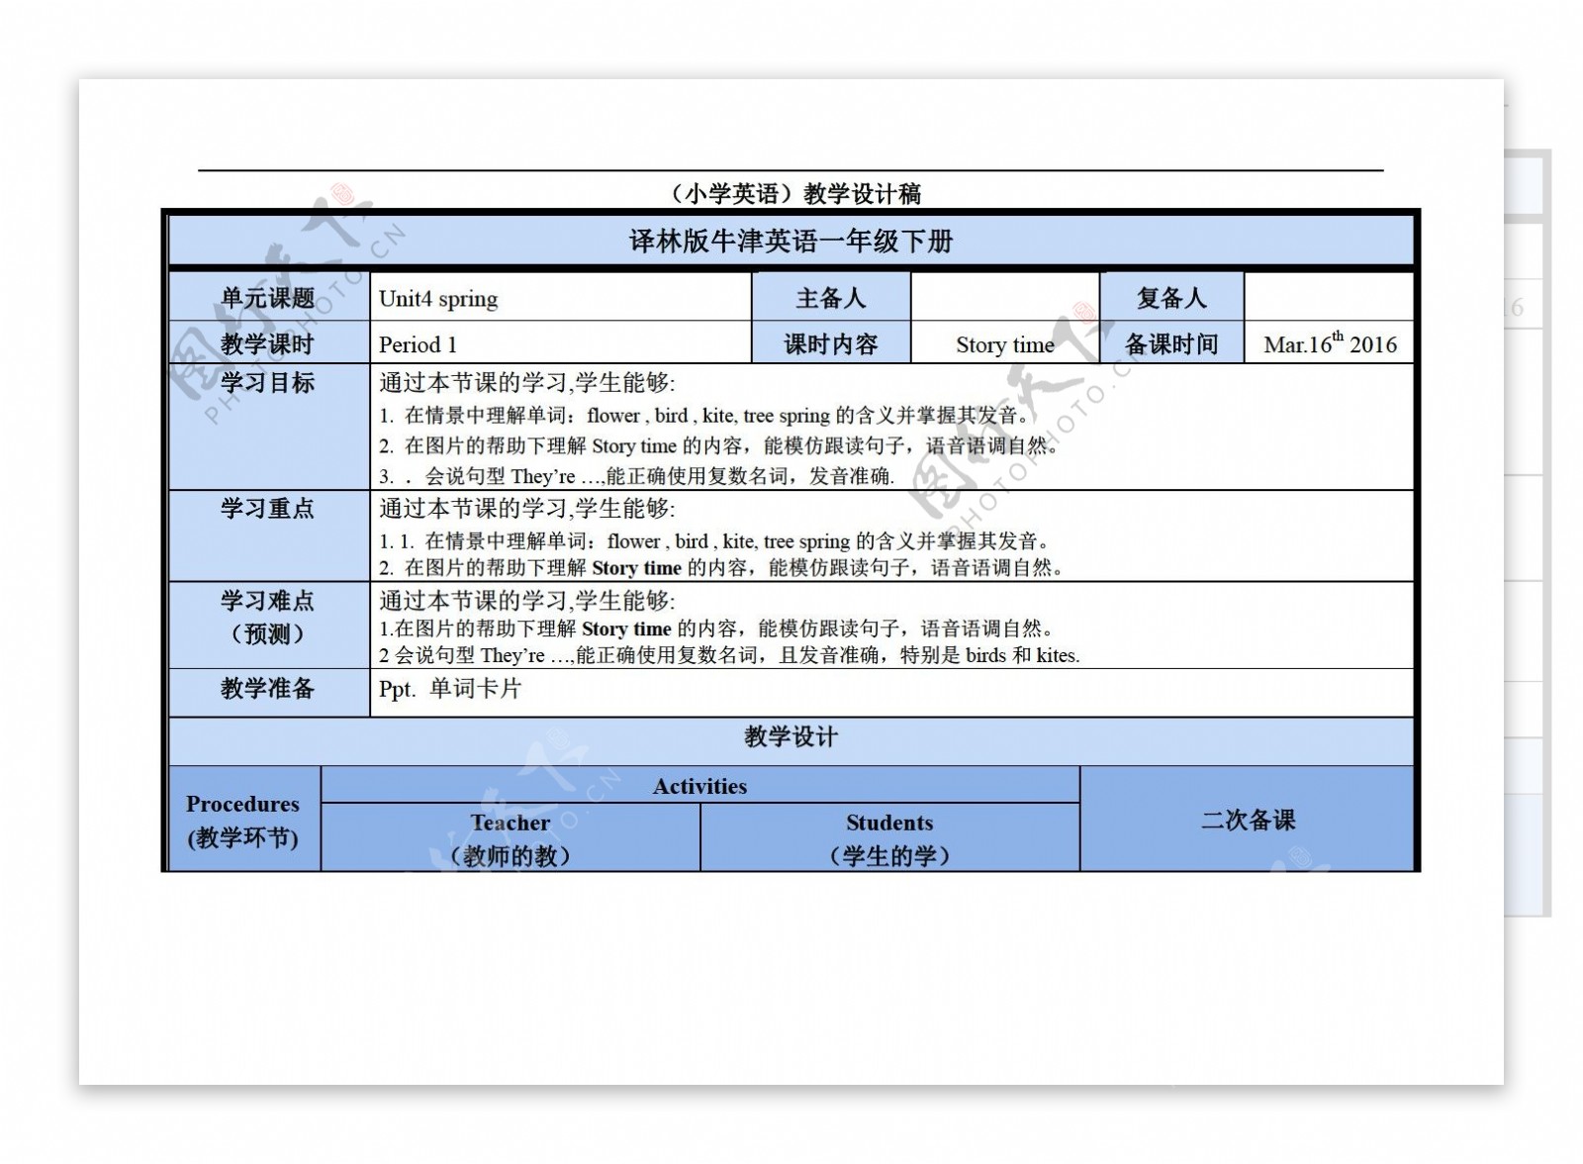The height and width of the screenshot is (1164, 1583).
Task: Select the 'Ppt. 单词卡片' cell
Action: [x=891, y=692]
